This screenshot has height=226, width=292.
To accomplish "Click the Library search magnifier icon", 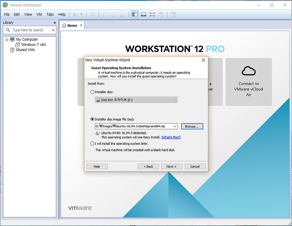I will (x=8, y=30).
